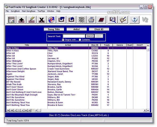The width and height of the screenshot is (157, 127).
Task: Click the Duet column header
Action: click(130, 45)
